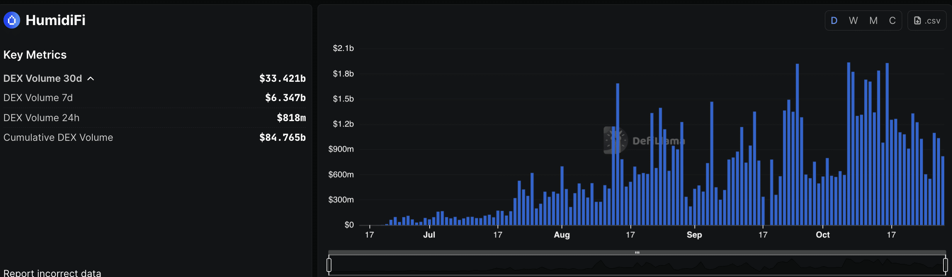952x277 pixels.
Task: Switch chart to daily (D) interval
Action: click(834, 21)
